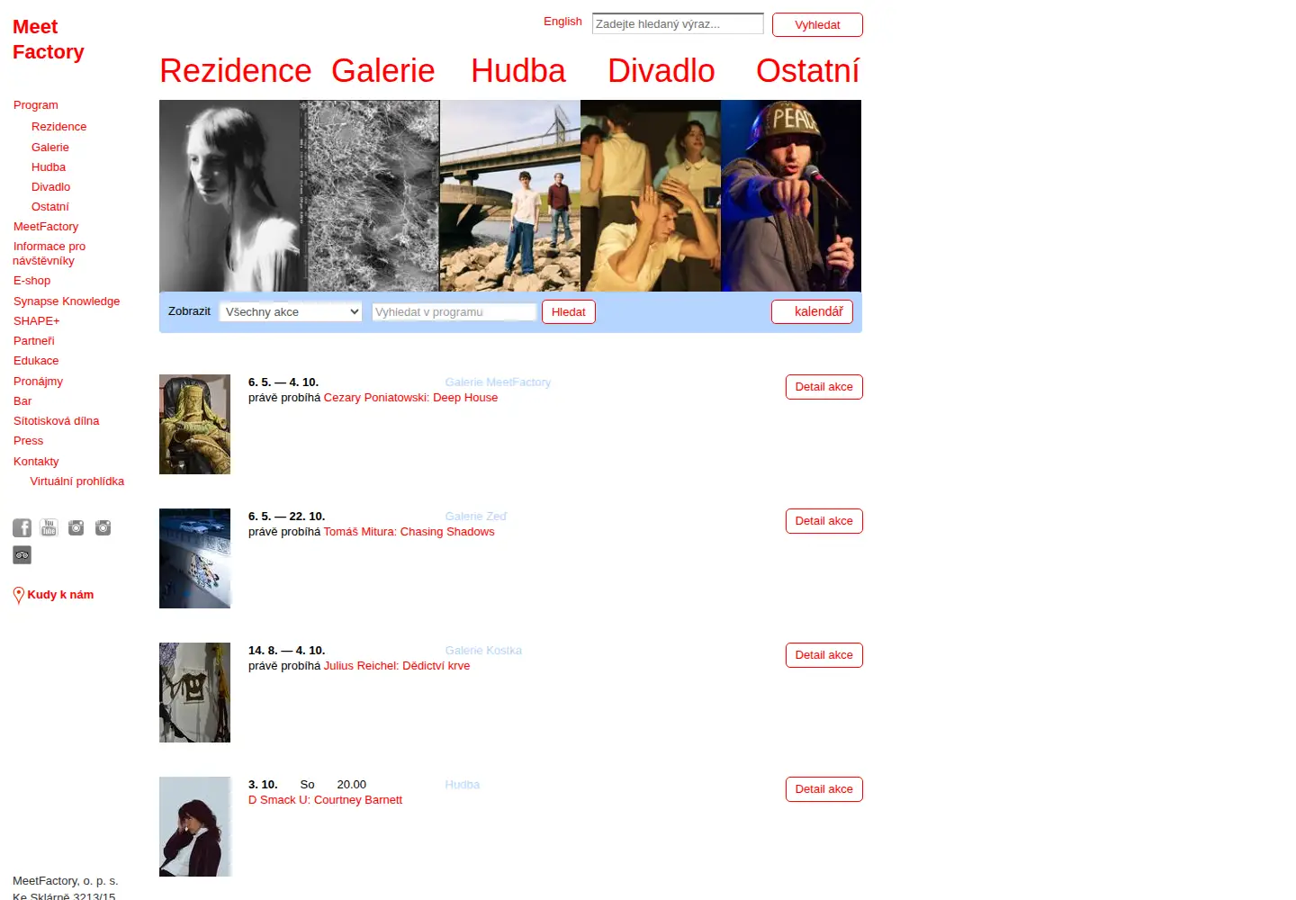Screen dimensions: 1296x900
Task: Open the Facebook social icon
Action: point(22,528)
